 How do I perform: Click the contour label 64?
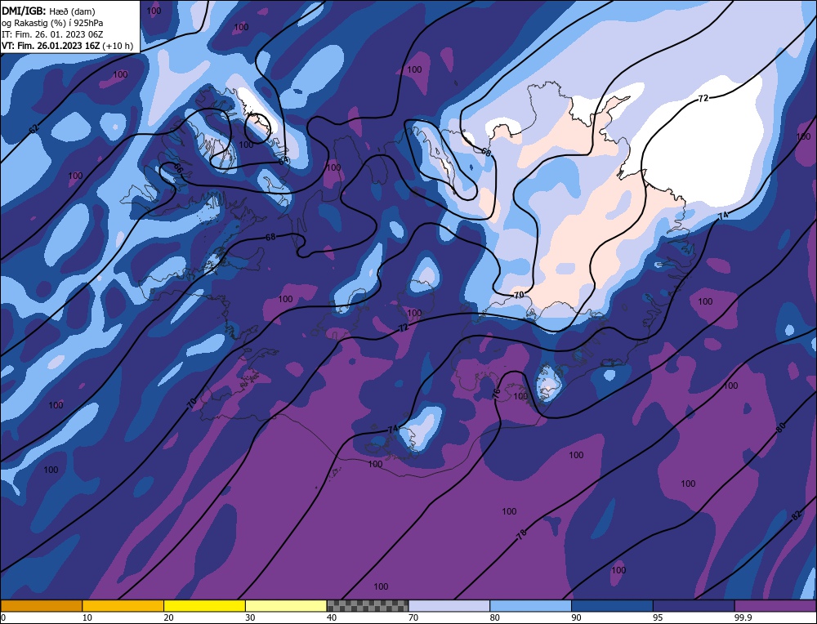pyautogui.click(x=283, y=161)
